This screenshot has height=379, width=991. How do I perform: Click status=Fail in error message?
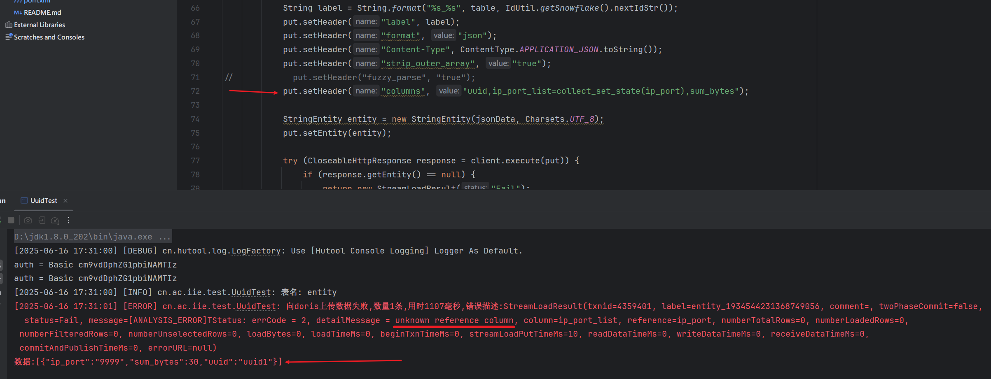pyautogui.click(x=51, y=321)
